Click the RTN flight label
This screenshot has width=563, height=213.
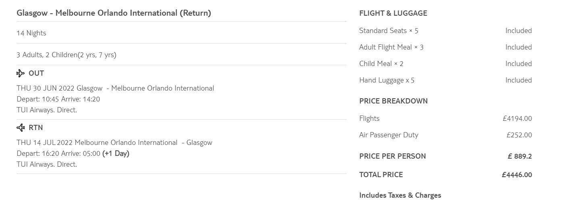pos(36,128)
